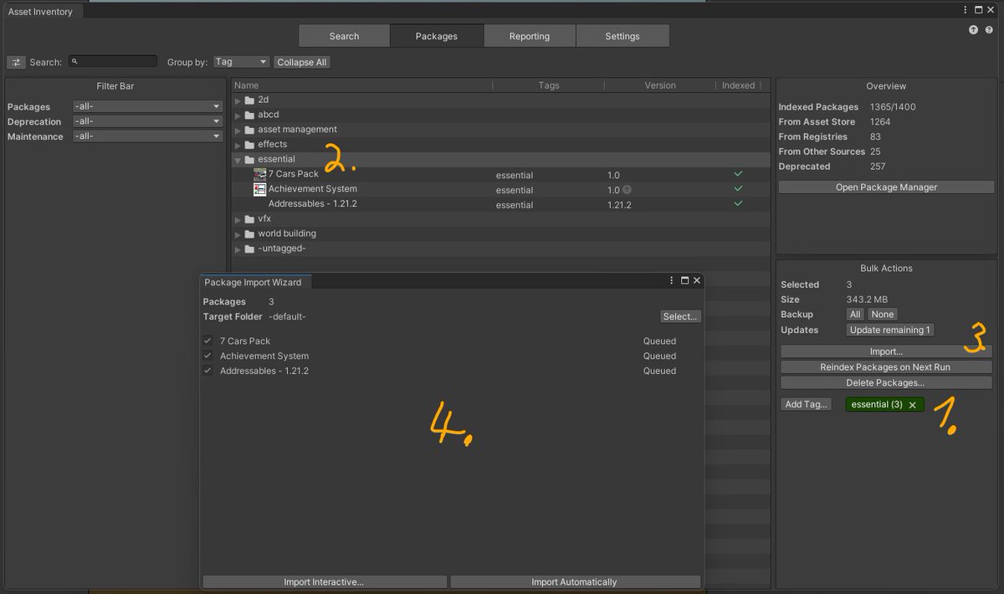1004x594 pixels.
Task: Open the Package Import Wizard kebab menu
Action: pyautogui.click(x=670, y=280)
